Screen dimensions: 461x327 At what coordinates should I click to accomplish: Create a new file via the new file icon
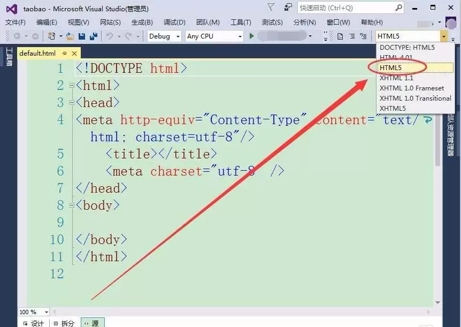[52, 36]
